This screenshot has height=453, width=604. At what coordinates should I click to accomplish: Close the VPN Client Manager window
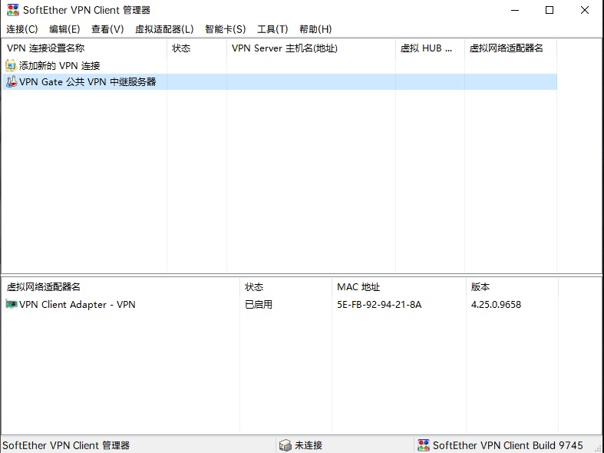585,10
